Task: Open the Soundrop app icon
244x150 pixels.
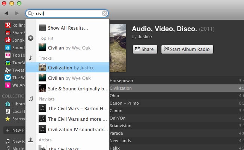Action: click(8, 48)
